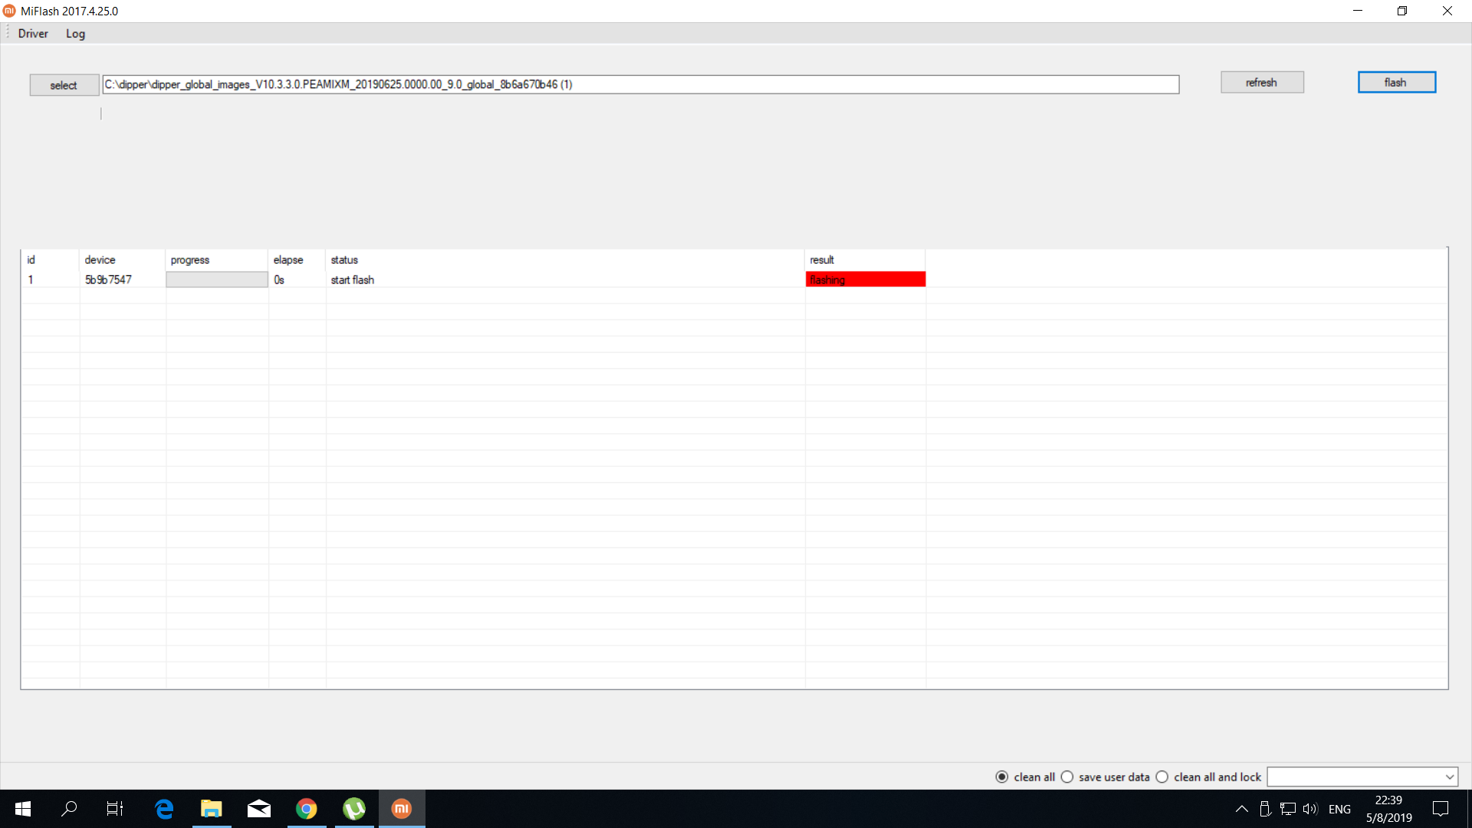
Task: Launch Microsoft Edge from the taskbar
Action: (164, 809)
